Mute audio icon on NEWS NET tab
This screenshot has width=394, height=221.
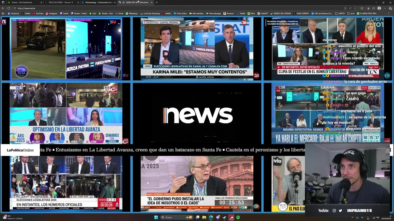(123, 2)
